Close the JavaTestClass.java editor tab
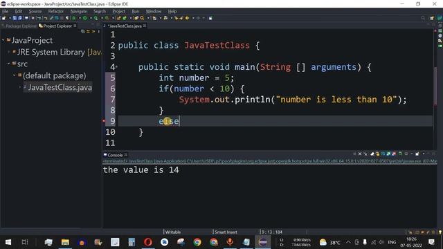The width and height of the screenshot is (443, 249). [x=145, y=26]
